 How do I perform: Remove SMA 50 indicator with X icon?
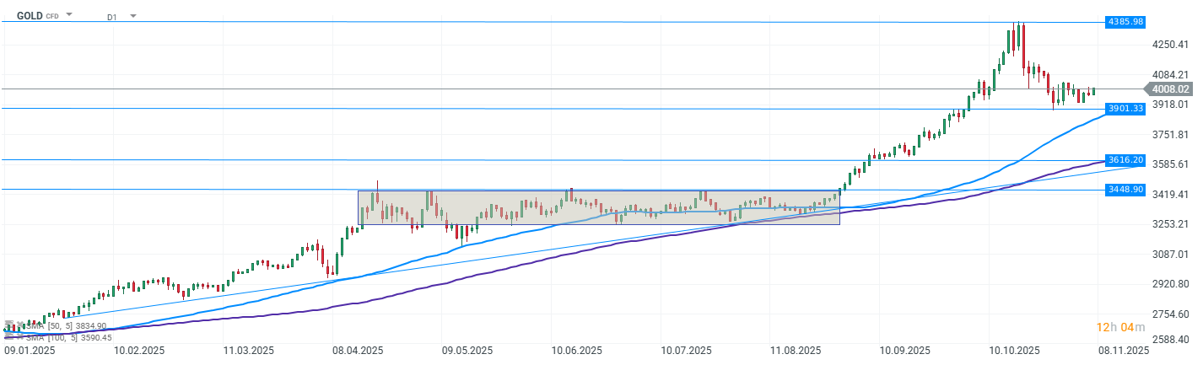(20, 325)
